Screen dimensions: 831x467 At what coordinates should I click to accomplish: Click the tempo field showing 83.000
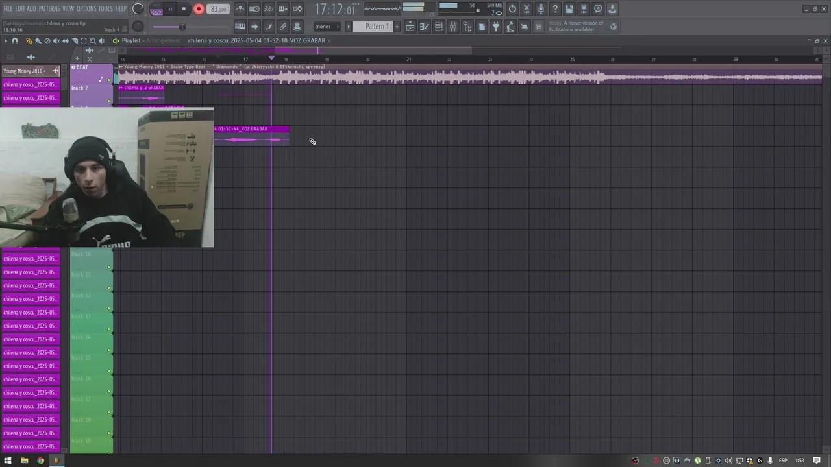click(x=219, y=9)
